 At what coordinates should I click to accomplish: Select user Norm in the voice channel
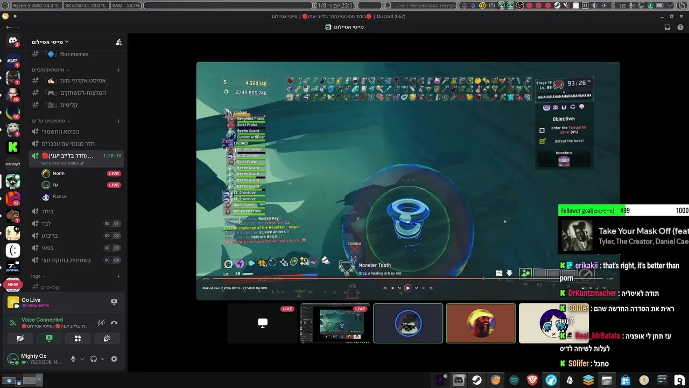click(x=58, y=174)
